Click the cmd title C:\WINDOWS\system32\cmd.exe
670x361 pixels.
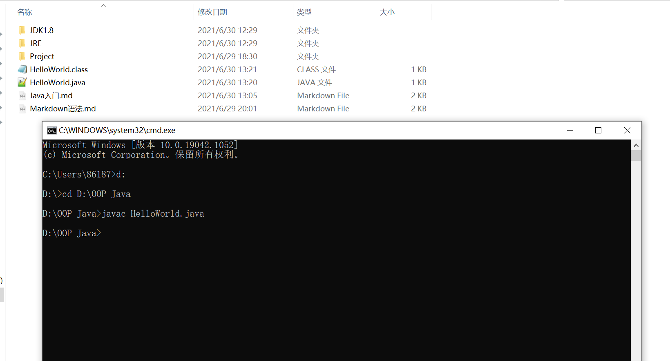coord(117,131)
